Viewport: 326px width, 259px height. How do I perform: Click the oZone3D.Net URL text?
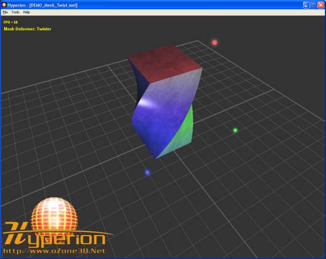(x=54, y=251)
